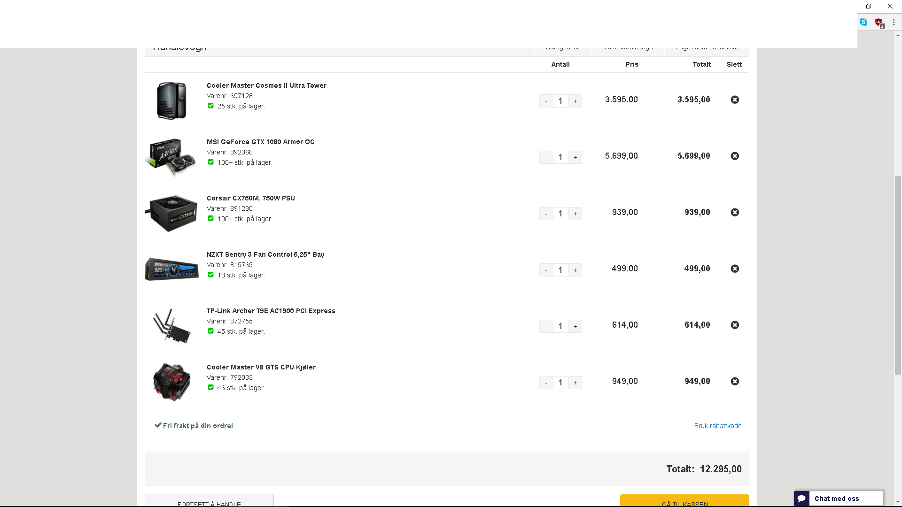Open Cooler Master Cosmos II Ultra Tower product link
Image resolution: width=902 pixels, height=507 pixels.
pos(266,85)
